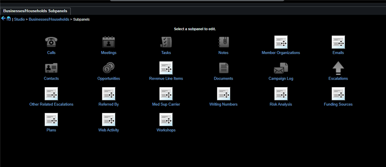This screenshot has width=386, height=167.
Task: Click the Workshops subpanel label
Action: point(166,130)
